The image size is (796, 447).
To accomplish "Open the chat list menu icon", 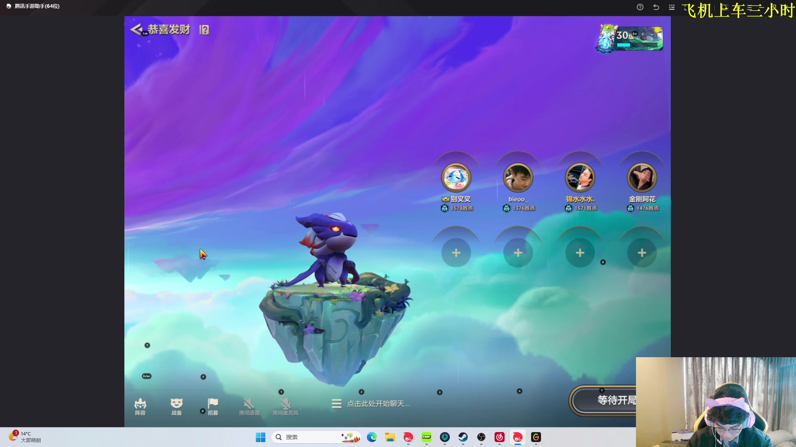I will (x=336, y=404).
